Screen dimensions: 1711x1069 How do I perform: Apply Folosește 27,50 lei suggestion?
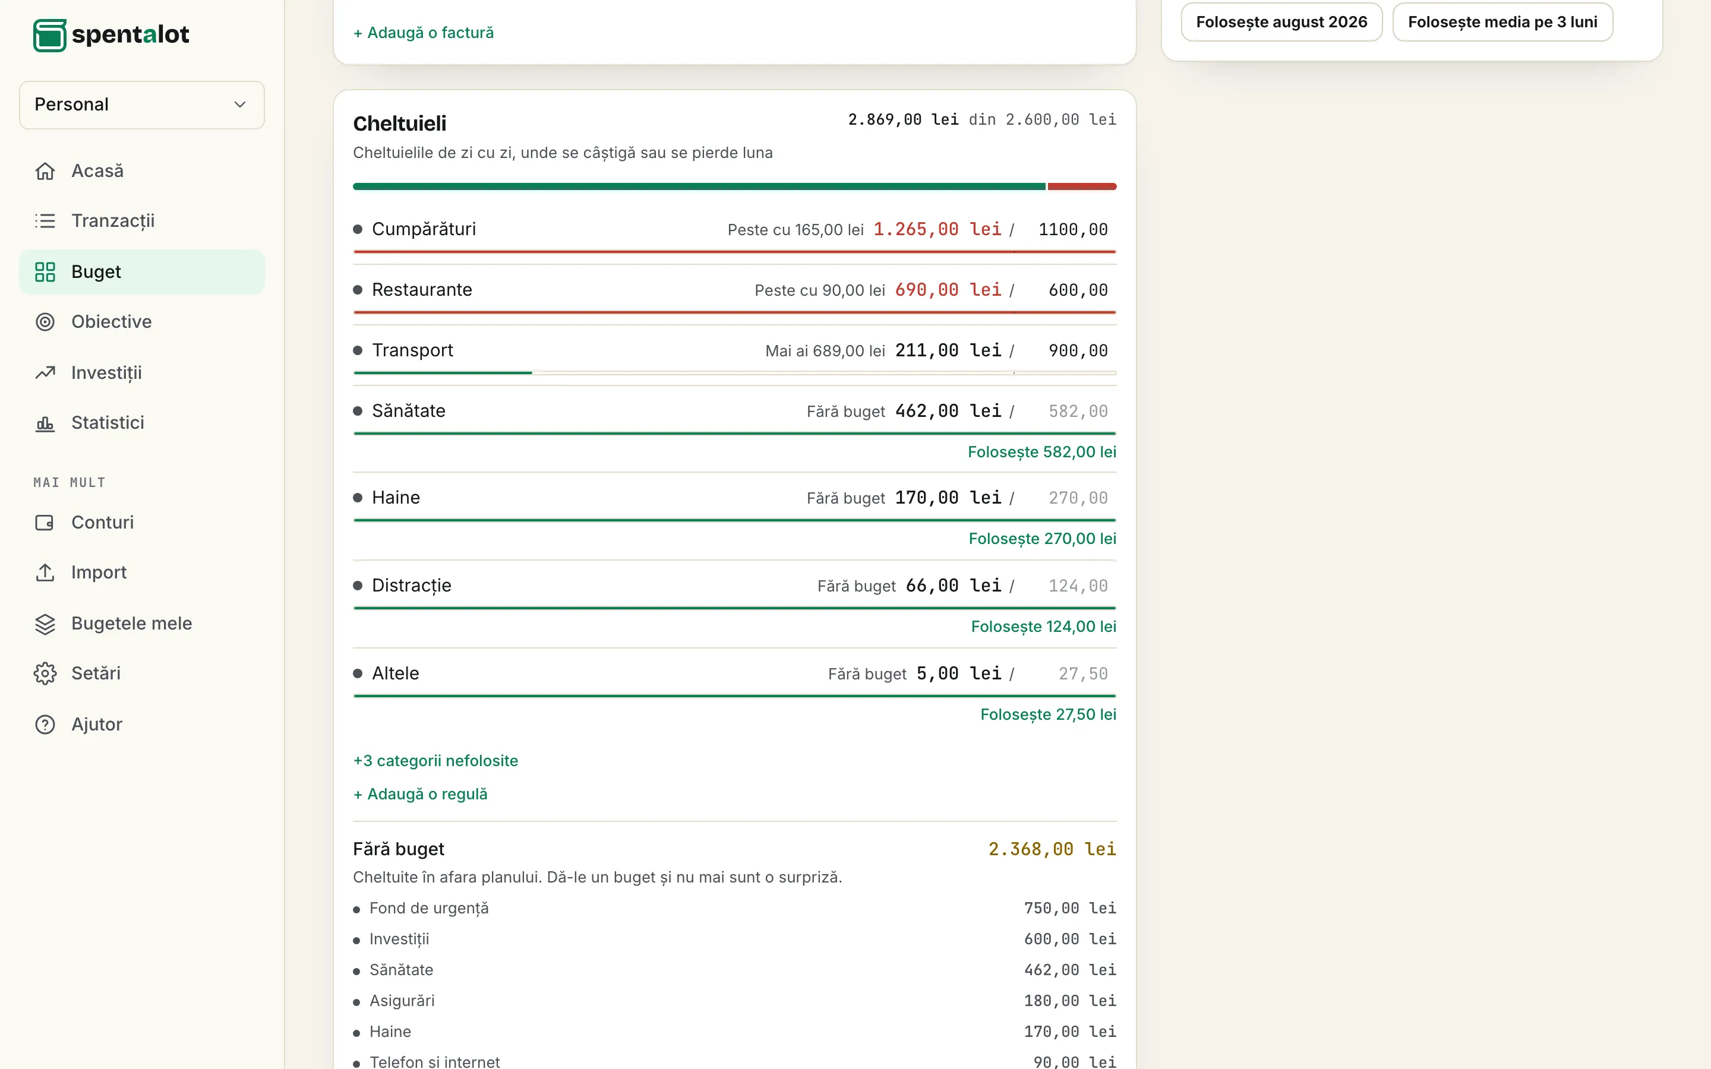click(x=1048, y=714)
